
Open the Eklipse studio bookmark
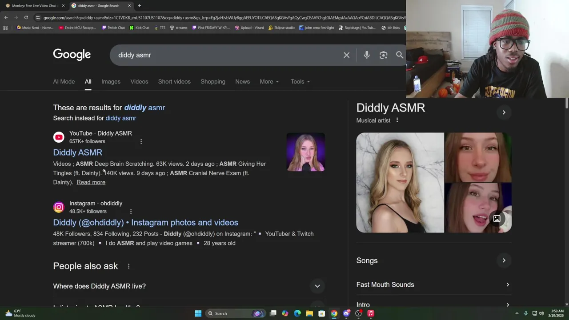pos(281,28)
